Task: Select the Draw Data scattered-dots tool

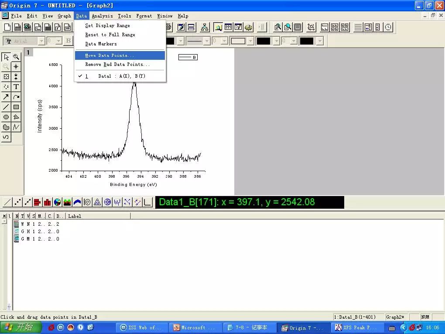Action: tap(6, 87)
